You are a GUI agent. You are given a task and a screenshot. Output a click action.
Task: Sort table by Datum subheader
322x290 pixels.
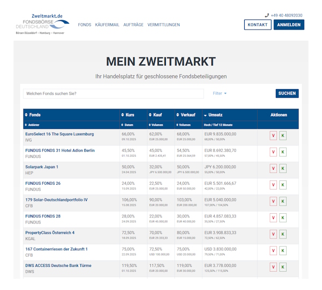tap(127, 125)
